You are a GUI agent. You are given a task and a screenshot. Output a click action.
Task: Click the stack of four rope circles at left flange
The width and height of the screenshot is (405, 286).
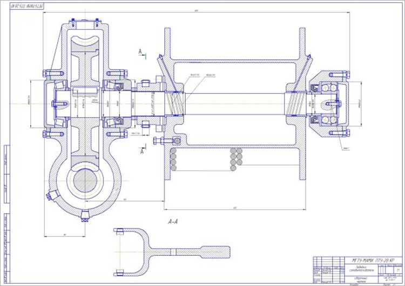click(x=173, y=159)
